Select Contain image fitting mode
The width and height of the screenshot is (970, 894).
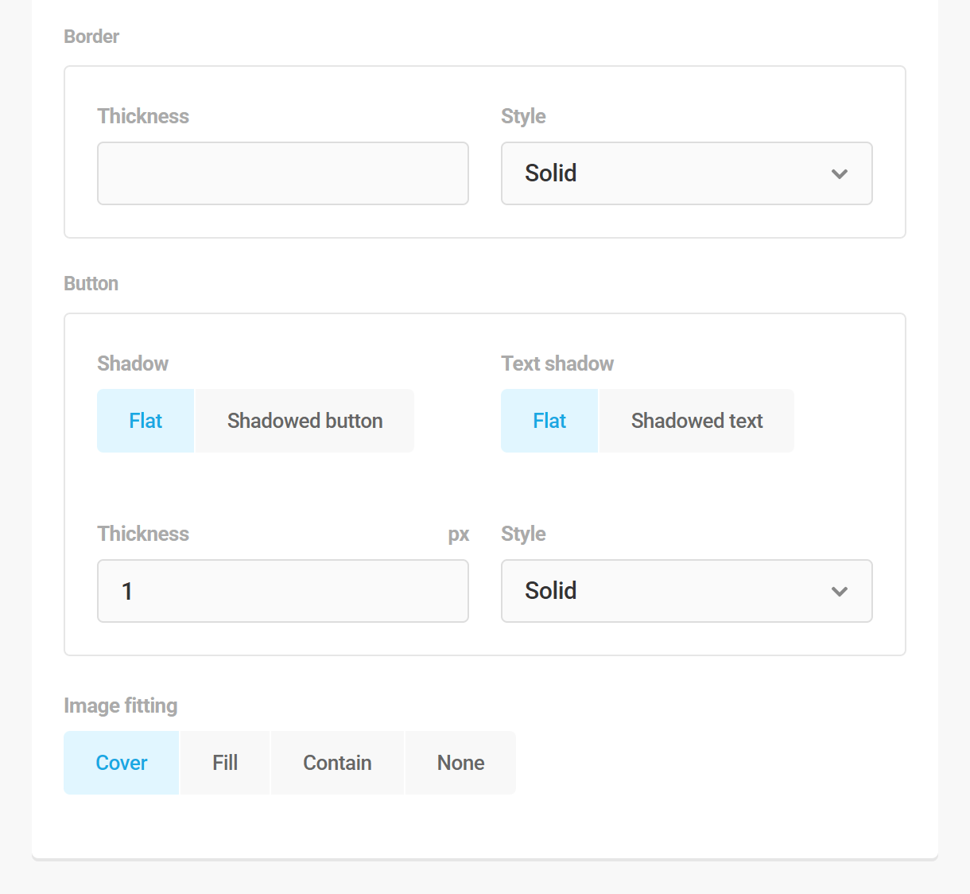337,762
